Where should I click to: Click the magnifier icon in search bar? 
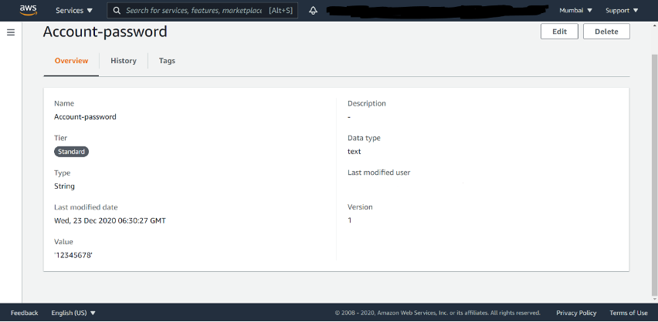point(116,11)
